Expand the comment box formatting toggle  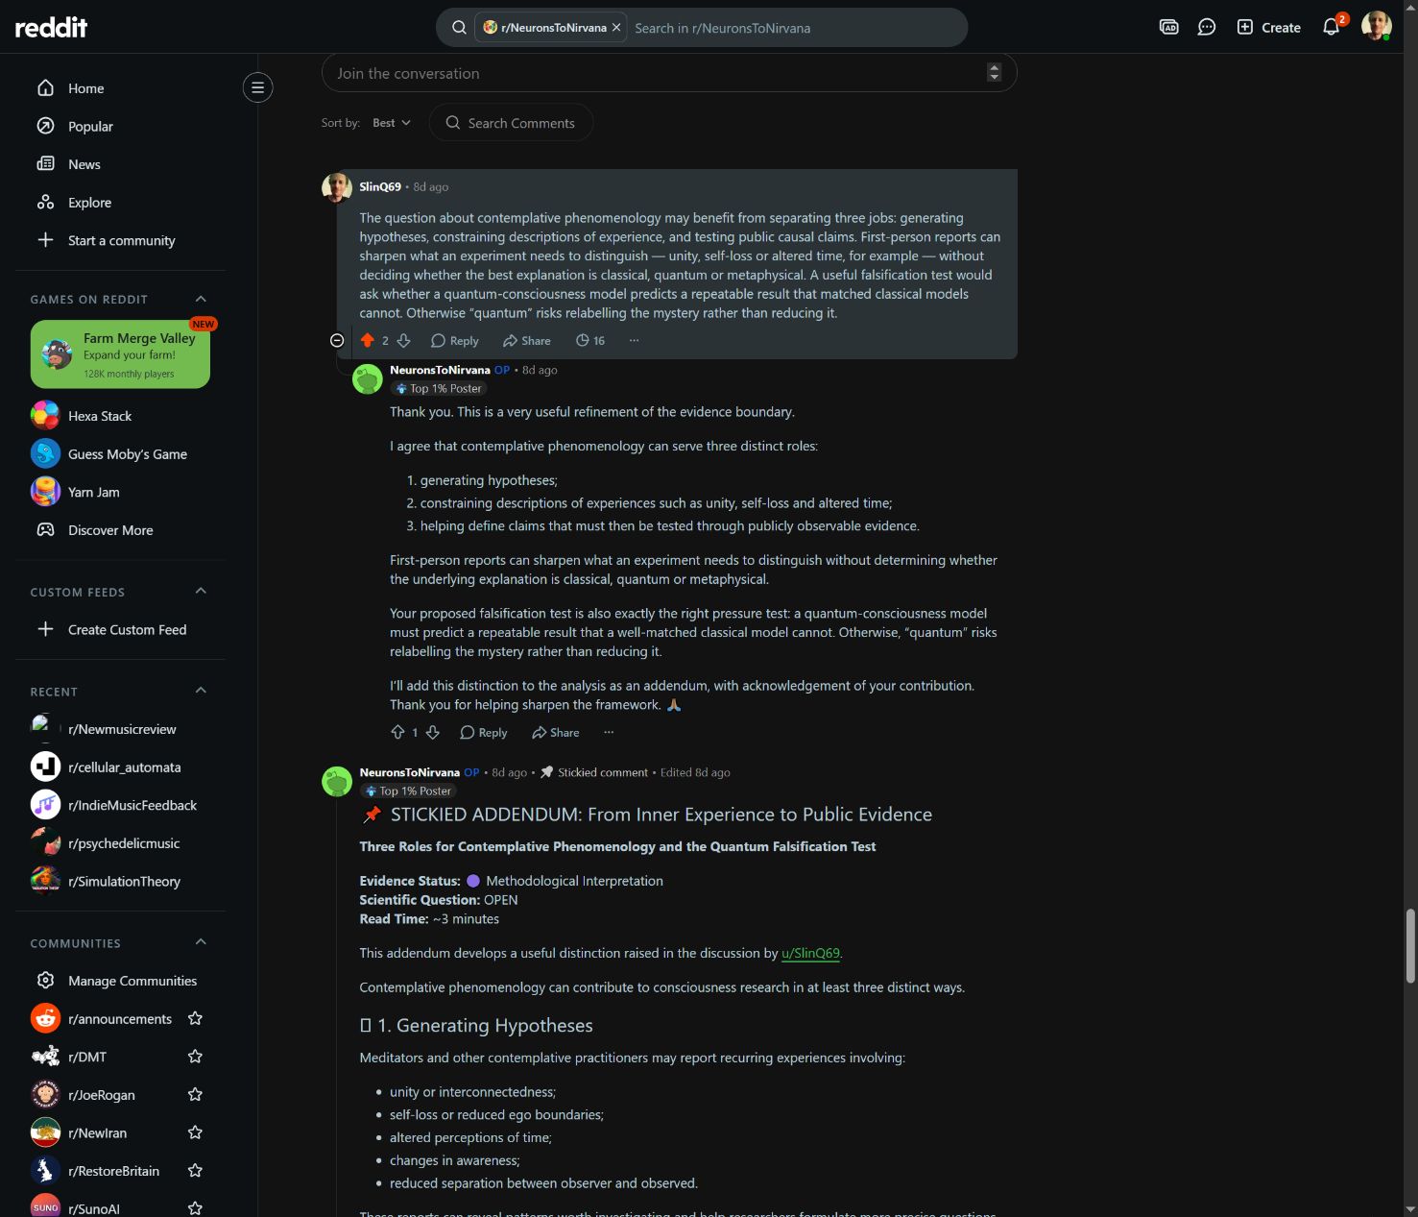point(995,72)
